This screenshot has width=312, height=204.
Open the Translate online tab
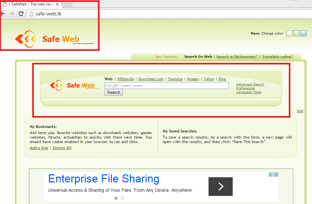point(278,56)
